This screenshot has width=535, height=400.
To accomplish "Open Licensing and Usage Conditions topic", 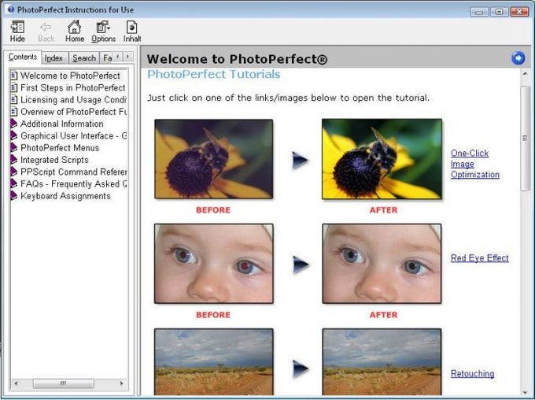I will click(73, 100).
